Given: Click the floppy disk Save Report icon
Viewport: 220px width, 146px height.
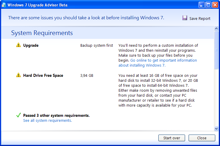Looking at the screenshot, I should [185, 18].
